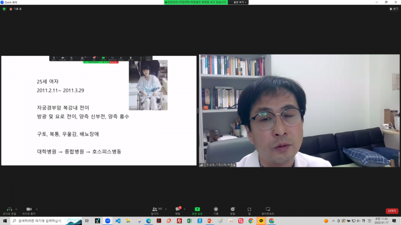Click the green encryption shield icon

click(4, 9)
